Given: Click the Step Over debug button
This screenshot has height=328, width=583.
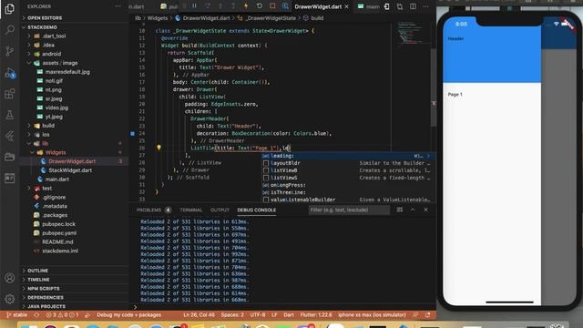Looking at the screenshot, I should [x=208, y=6].
